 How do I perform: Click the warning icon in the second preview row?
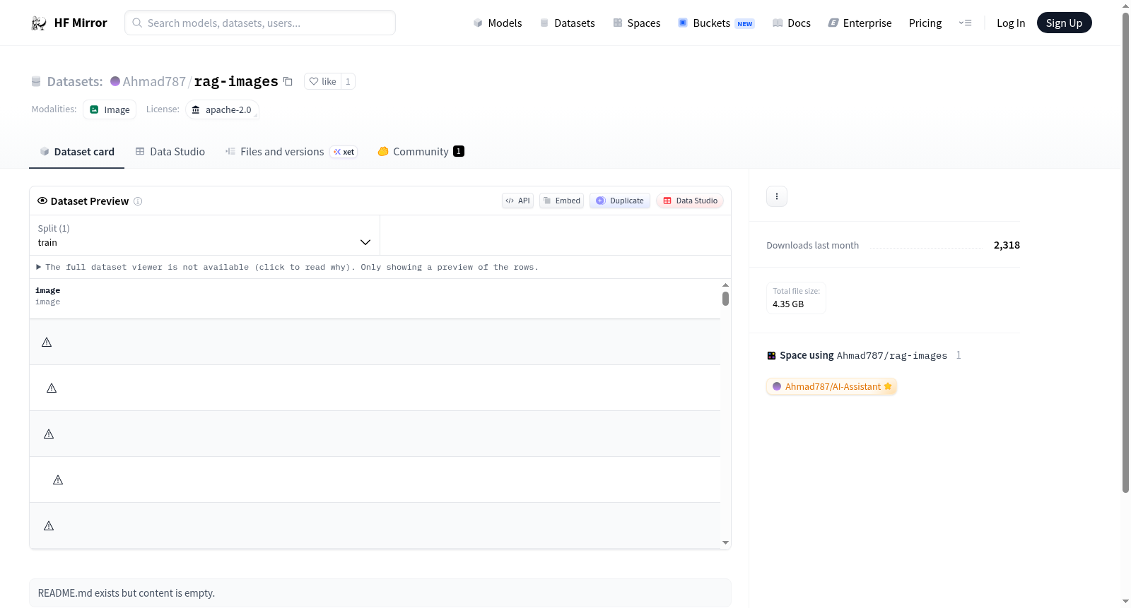52,388
